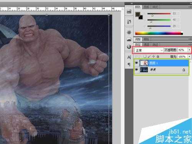The image size is (192, 144).
Task: Toggle lock all layer icon
Action: (158, 56)
